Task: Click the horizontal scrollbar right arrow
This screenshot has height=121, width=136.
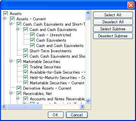Action: pyautogui.click(x=82, y=107)
